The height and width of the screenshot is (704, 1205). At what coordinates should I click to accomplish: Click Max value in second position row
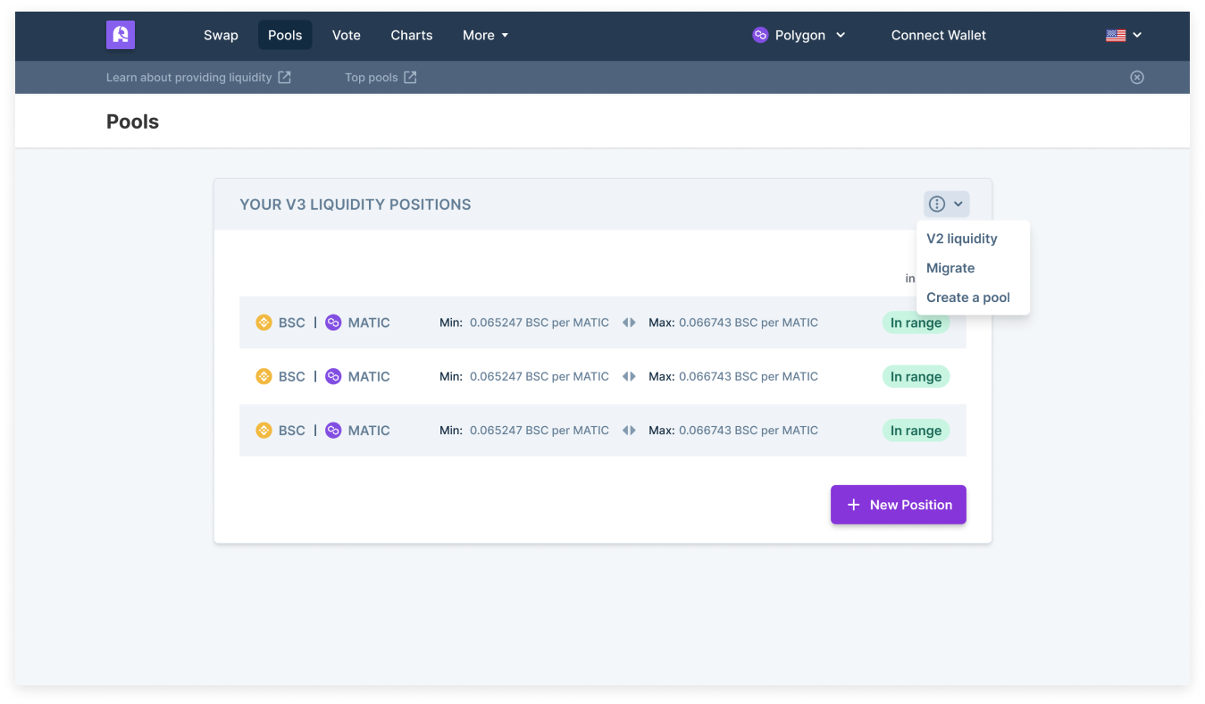749,376
